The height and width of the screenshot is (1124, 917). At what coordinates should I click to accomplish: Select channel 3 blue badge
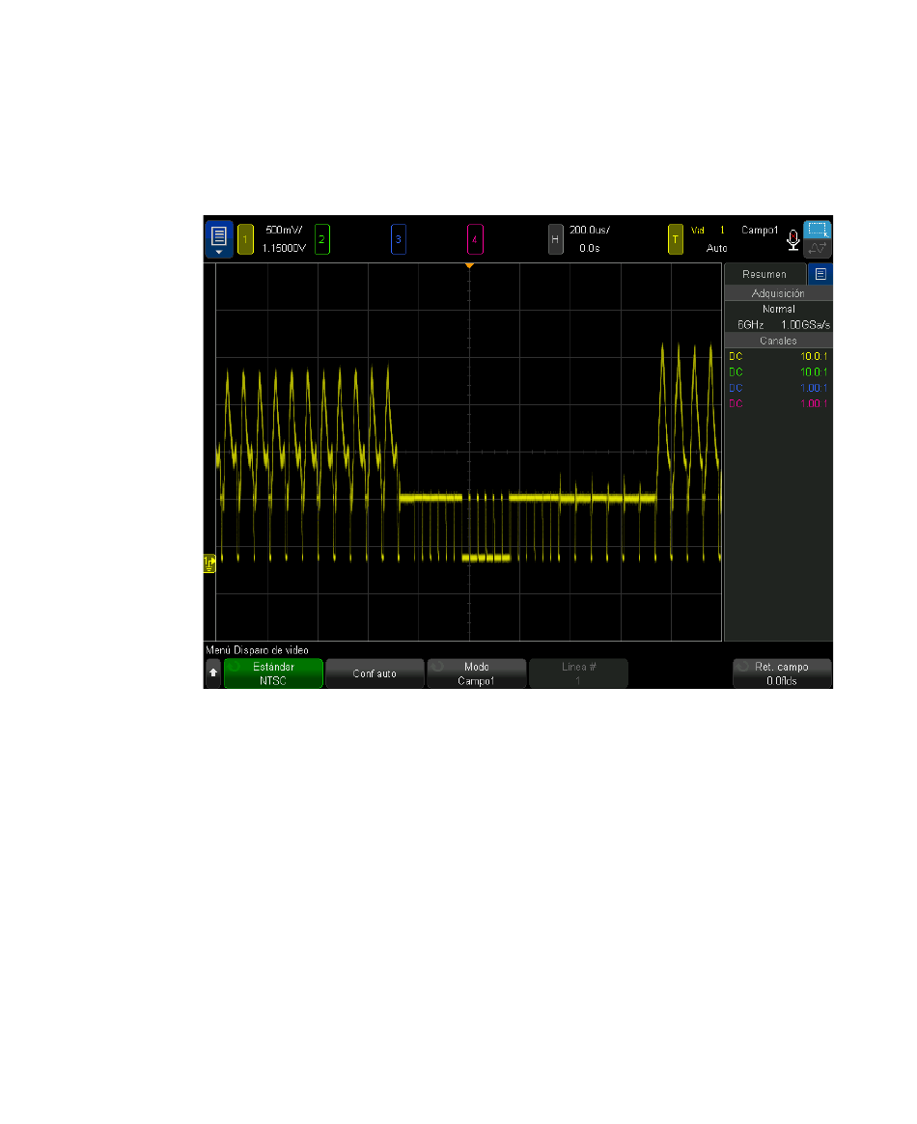pos(399,239)
